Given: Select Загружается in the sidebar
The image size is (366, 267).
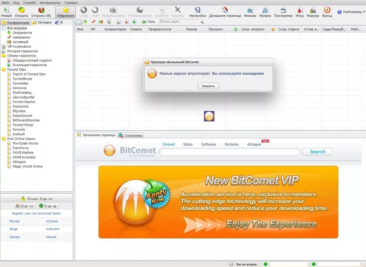Looking at the screenshot, I should 22,33.
